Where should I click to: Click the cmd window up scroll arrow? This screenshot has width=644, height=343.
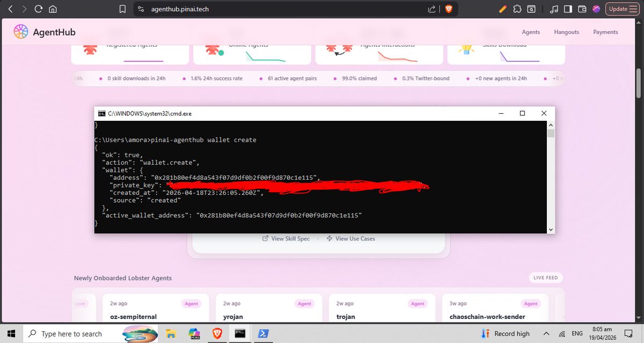point(551,124)
